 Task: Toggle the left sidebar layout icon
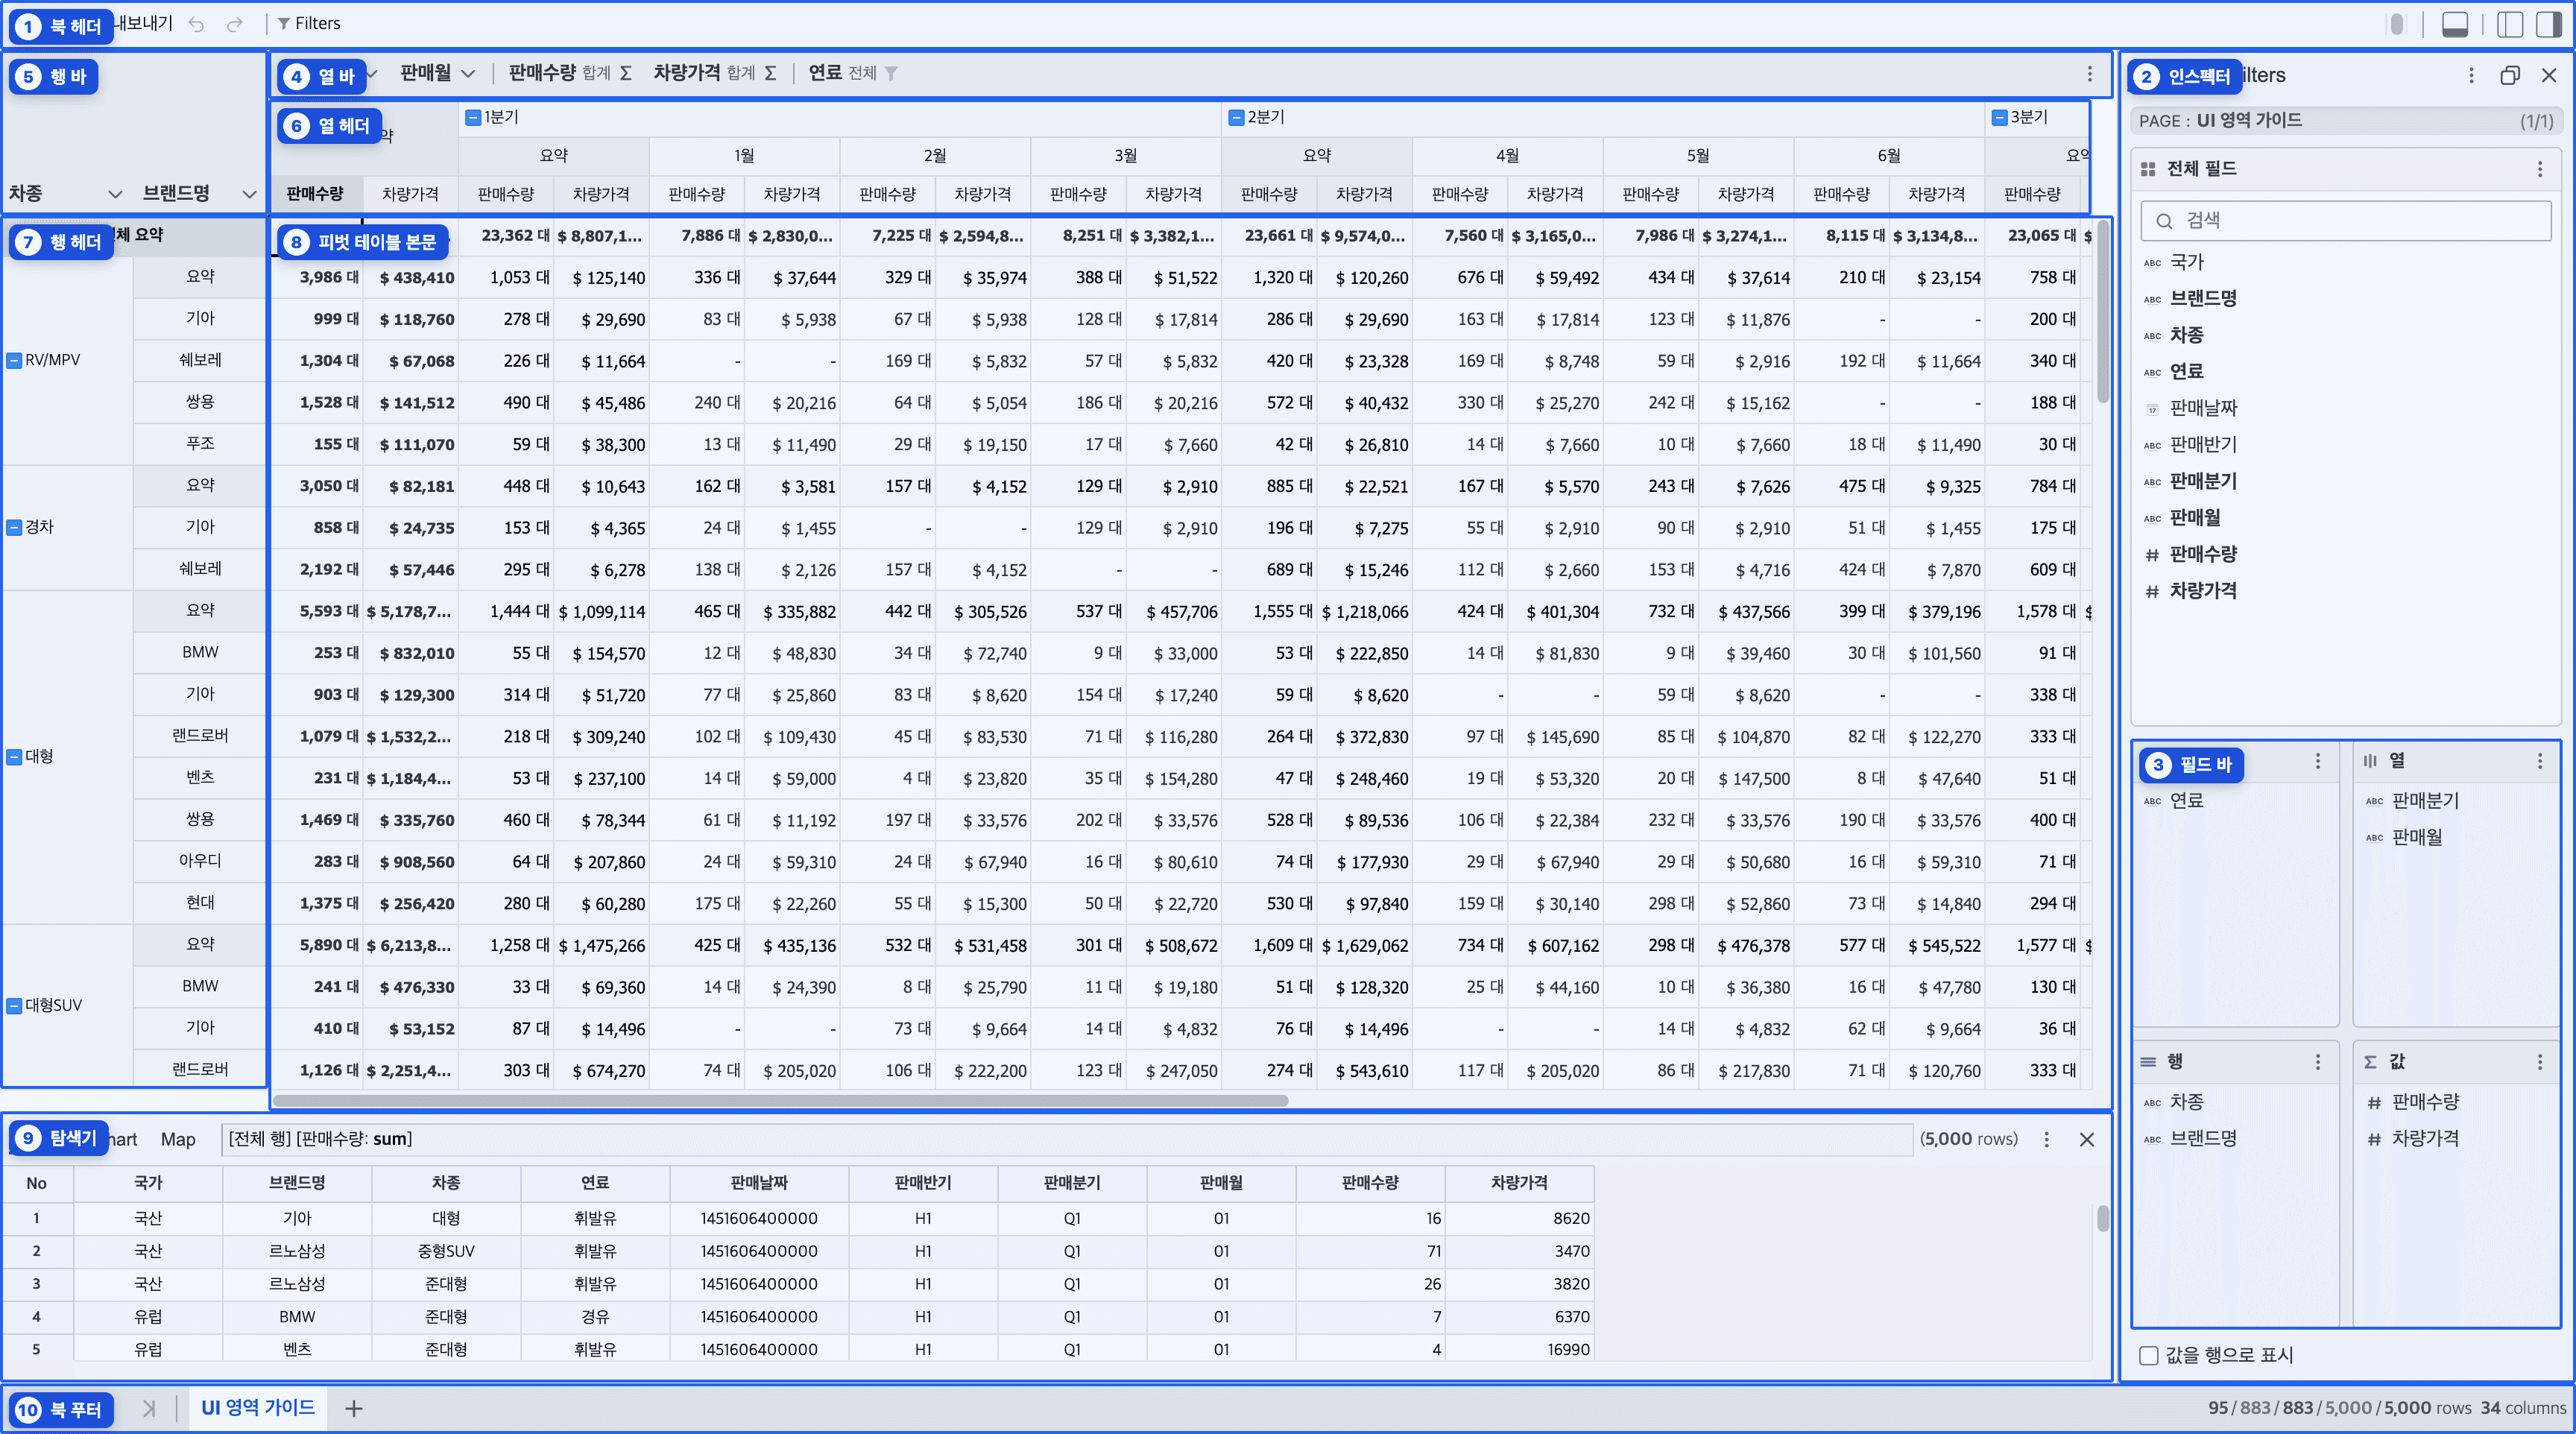click(2509, 24)
